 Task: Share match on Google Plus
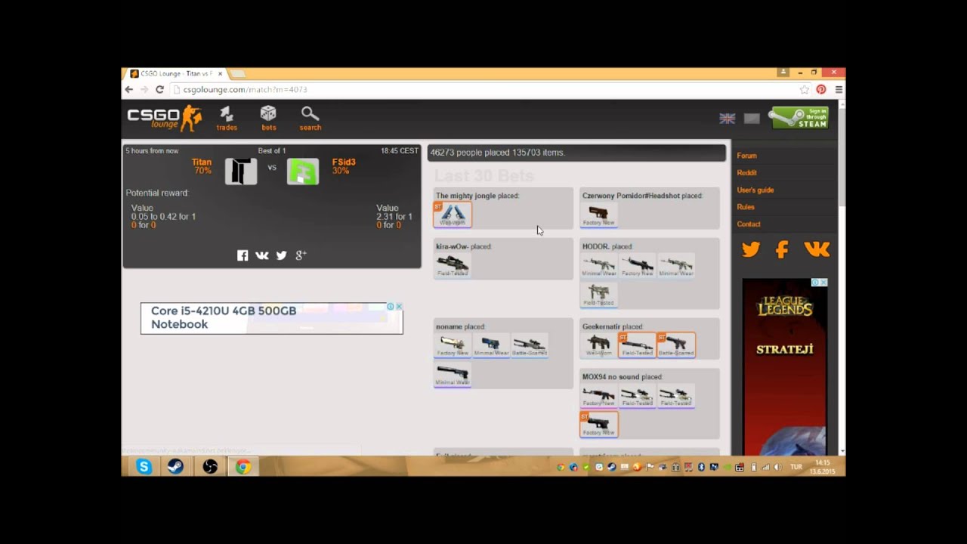(301, 255)
